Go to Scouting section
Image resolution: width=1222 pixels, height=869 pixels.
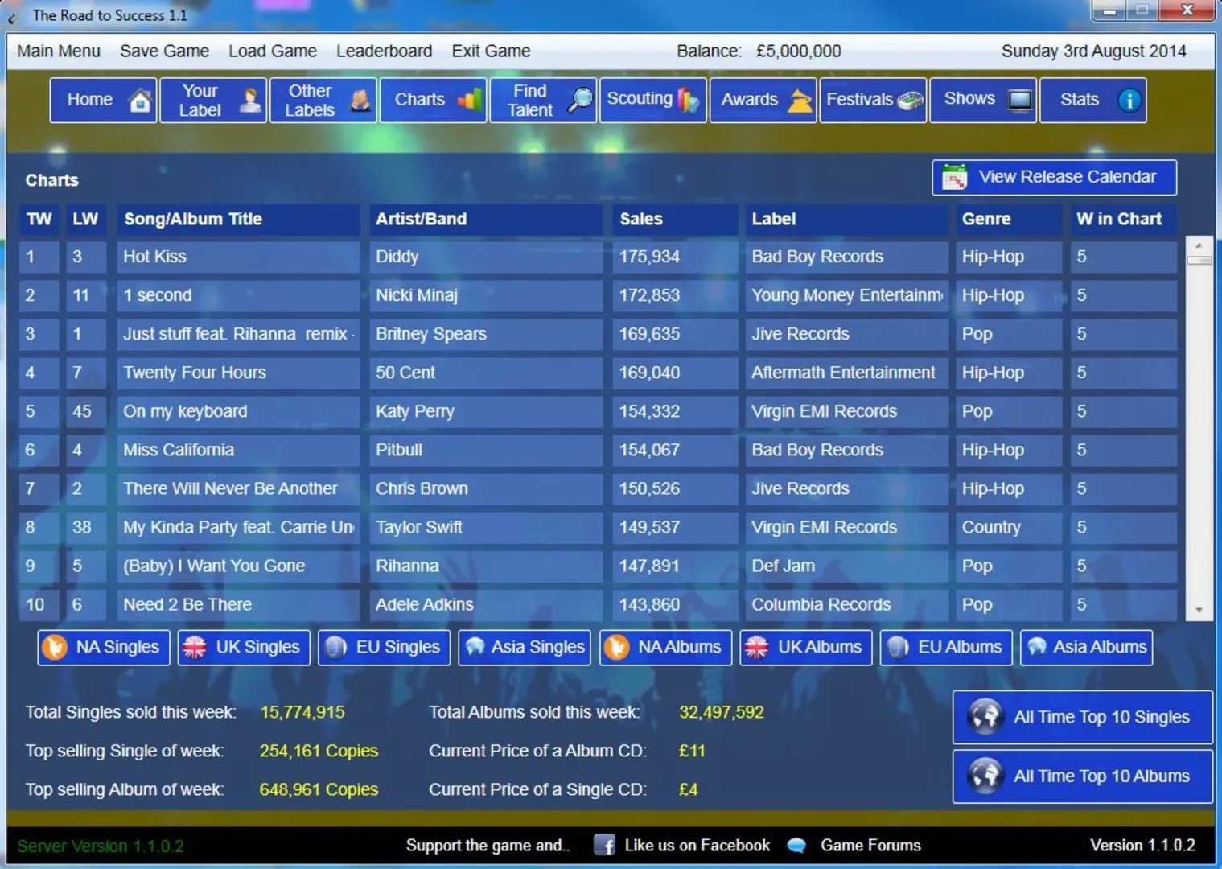pyautogui.click(x=652, y=100)
